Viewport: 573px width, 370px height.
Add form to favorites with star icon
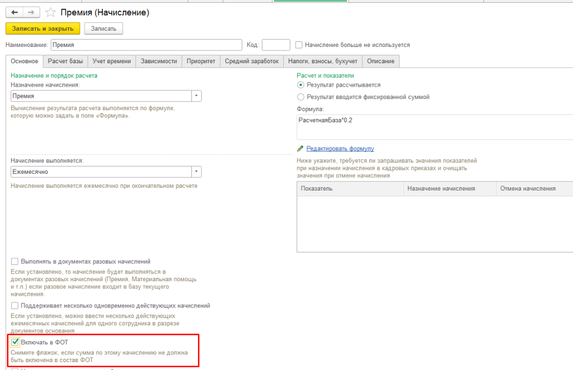pos(50,12)
